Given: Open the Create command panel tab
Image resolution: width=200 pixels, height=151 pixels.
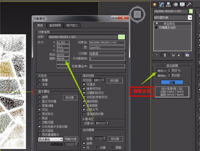Looking at the screenshot, I should [x=155, y=5].
